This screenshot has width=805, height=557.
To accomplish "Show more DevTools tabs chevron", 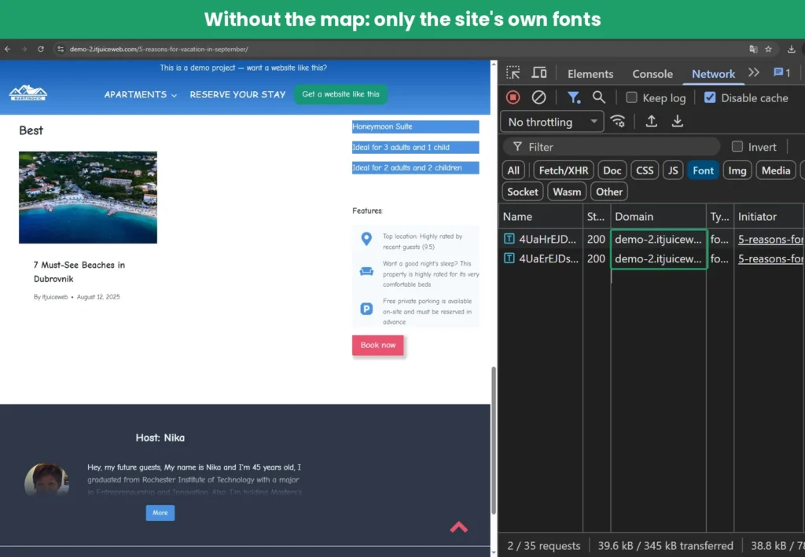I will pos(754,72).
